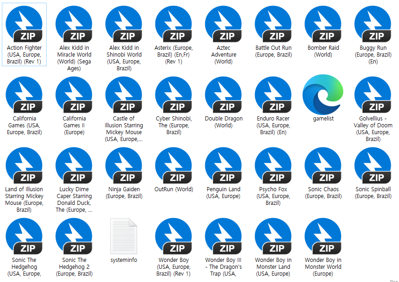Viewport: 399px width, 282px height.
Task: Click 'Aztec Adventure (World)' file name text
Action: 223,55
